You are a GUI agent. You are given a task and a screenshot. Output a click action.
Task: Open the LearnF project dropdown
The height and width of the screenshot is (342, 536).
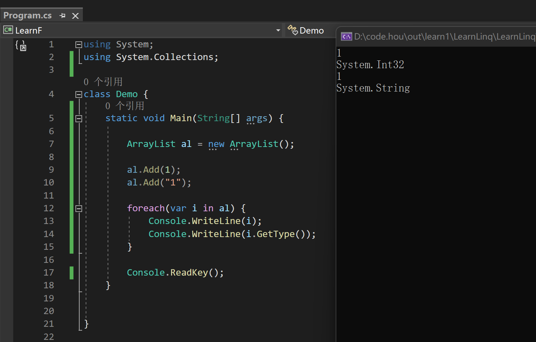(x=278, y=30)
